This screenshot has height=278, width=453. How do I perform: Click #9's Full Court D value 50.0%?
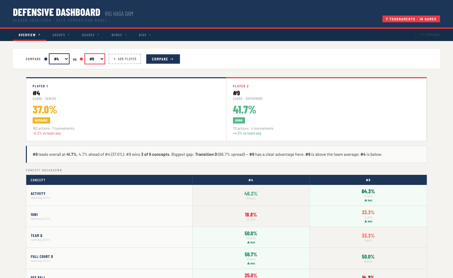(x=368, y=257)
